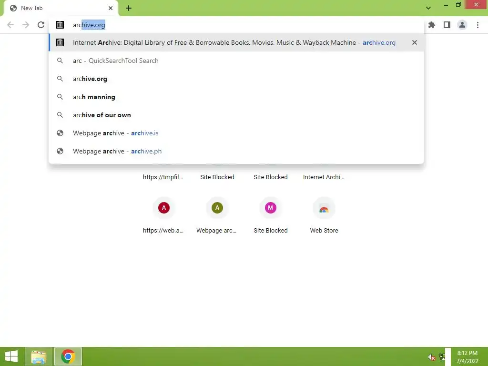
Task: Open the magenta 'M' Site Blocked shortcut
Action: (271, 208)
